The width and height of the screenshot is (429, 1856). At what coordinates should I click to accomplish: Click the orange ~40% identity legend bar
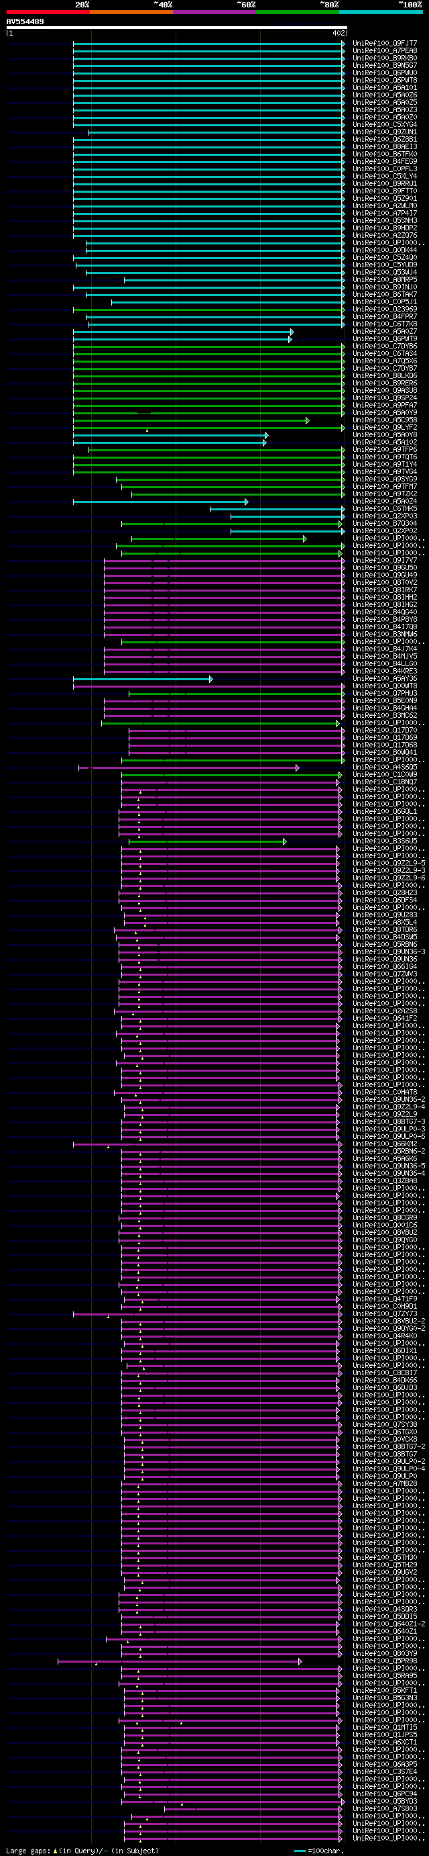pyautogui.click(x=132, y=12)
